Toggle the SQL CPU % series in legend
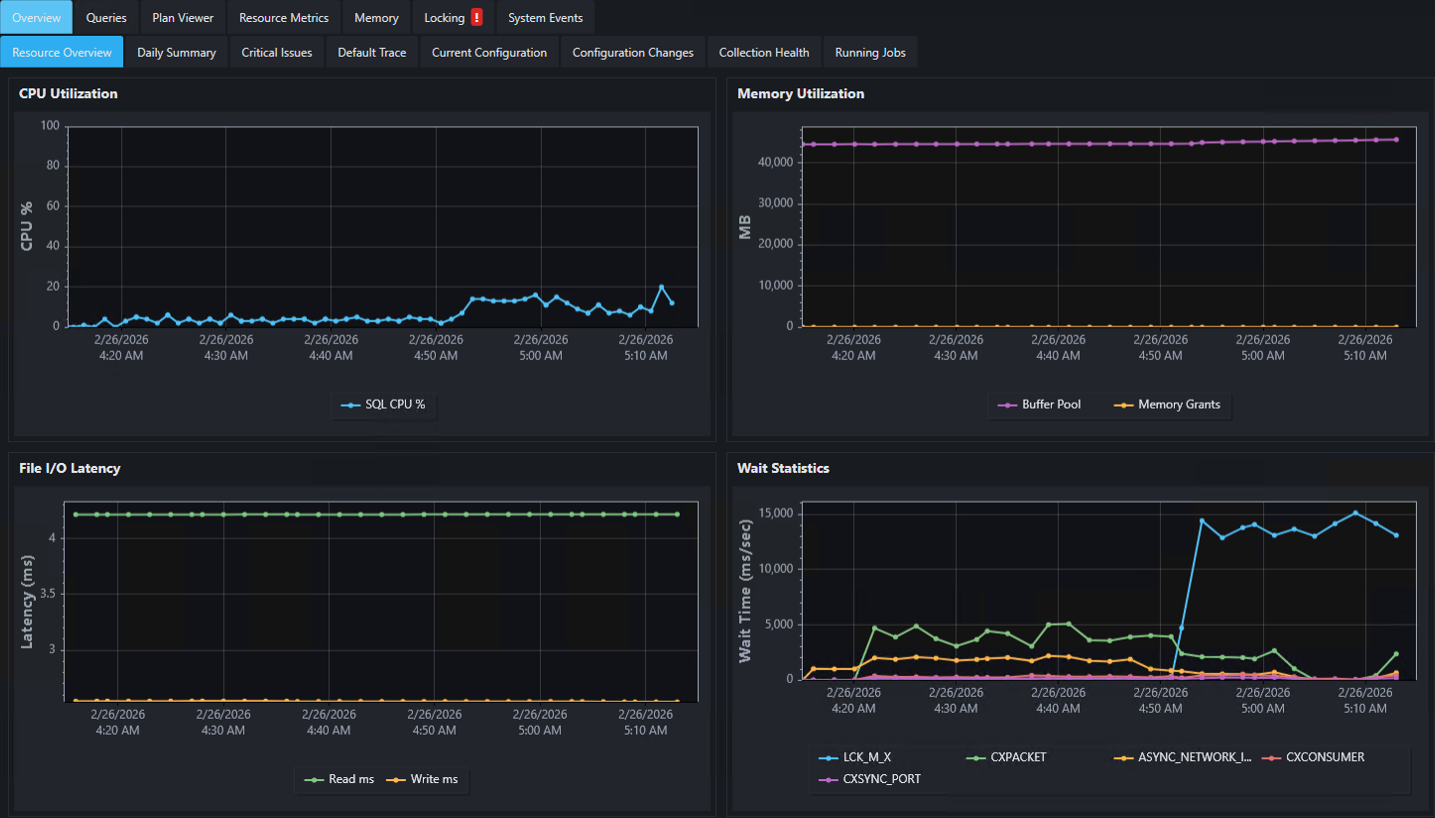This screenshot has width=1435, height=818. pos(384,405)
